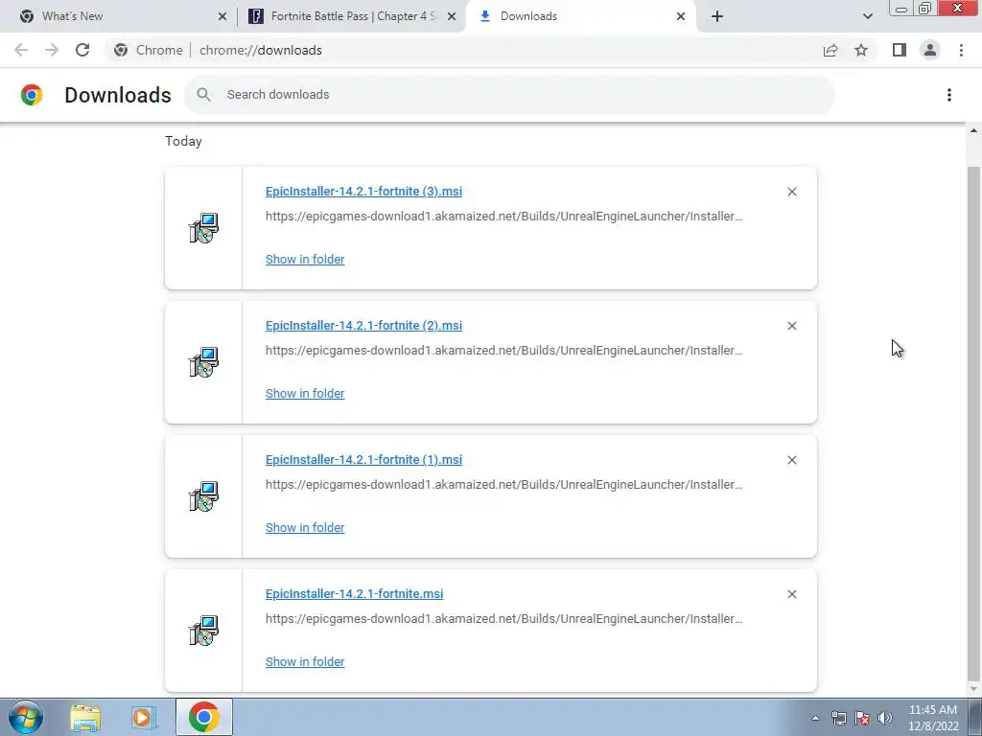Show fortnite (2).msi in folder
Screen dimensions: 982x736
pyautogui.click(x=305, y=393)
